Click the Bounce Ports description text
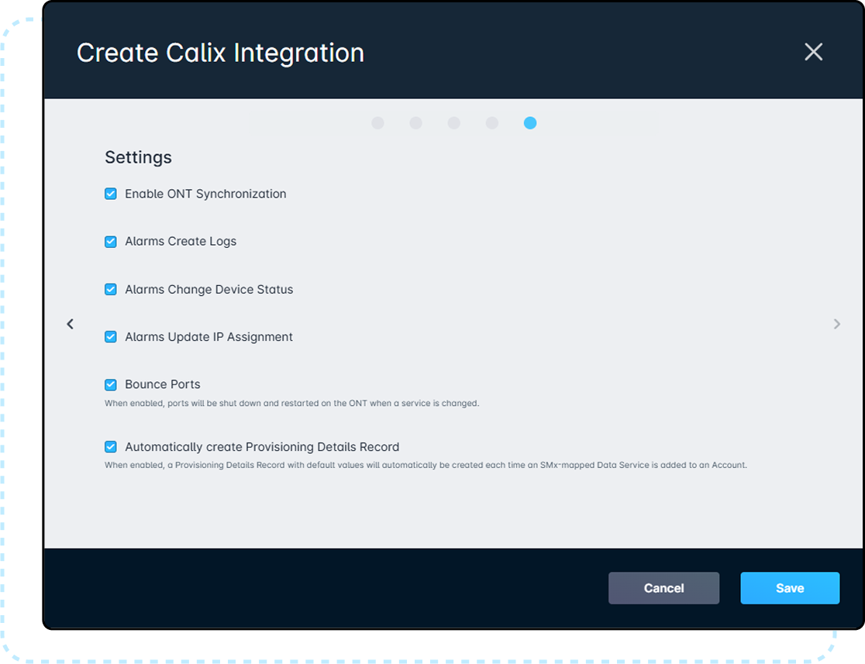Viewport: 865px width, 664px height. pyautogui.click(x=292, y=403)
